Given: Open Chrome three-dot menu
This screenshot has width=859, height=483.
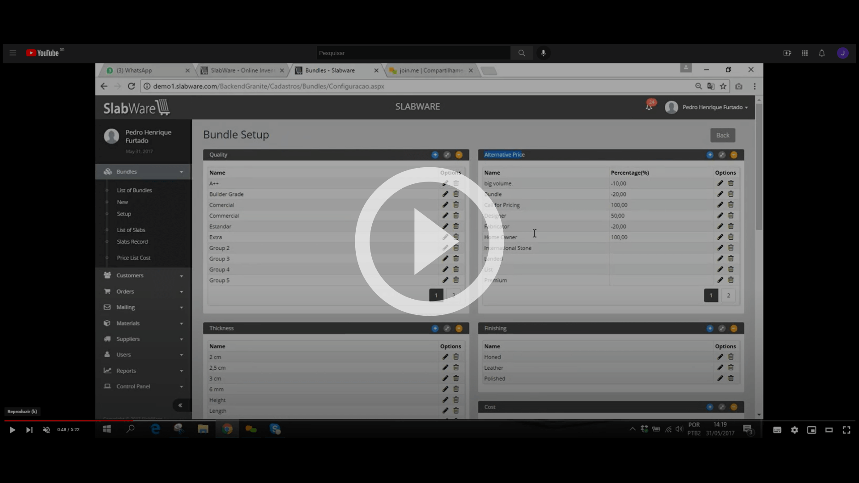Looking at the screenshot, I should pos(754,86).
